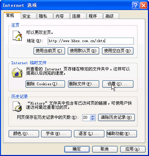The width and height of the screenshot is (149, 156).
Task: Click in the home page address field
Action: (91, 41)
